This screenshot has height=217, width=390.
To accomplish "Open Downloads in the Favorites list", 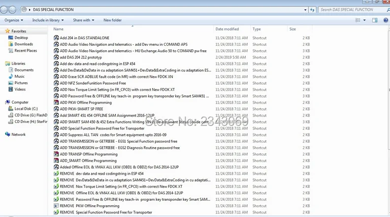I will 24,44.
